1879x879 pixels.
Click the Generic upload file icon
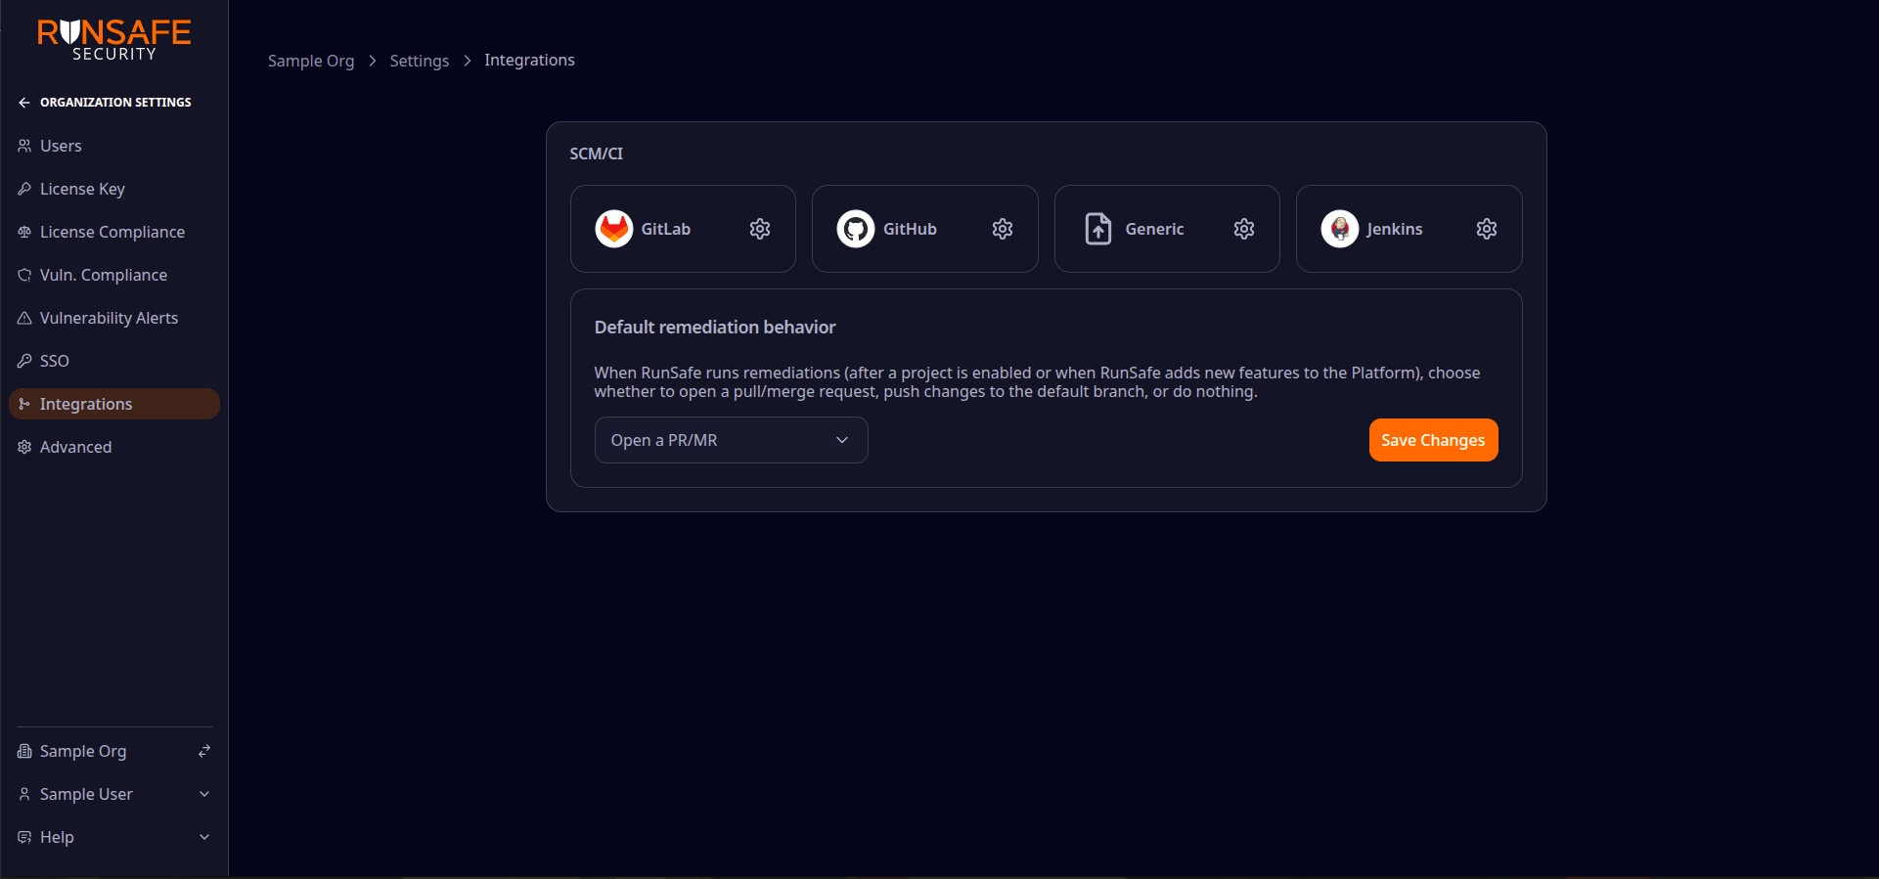(1098, 229)
